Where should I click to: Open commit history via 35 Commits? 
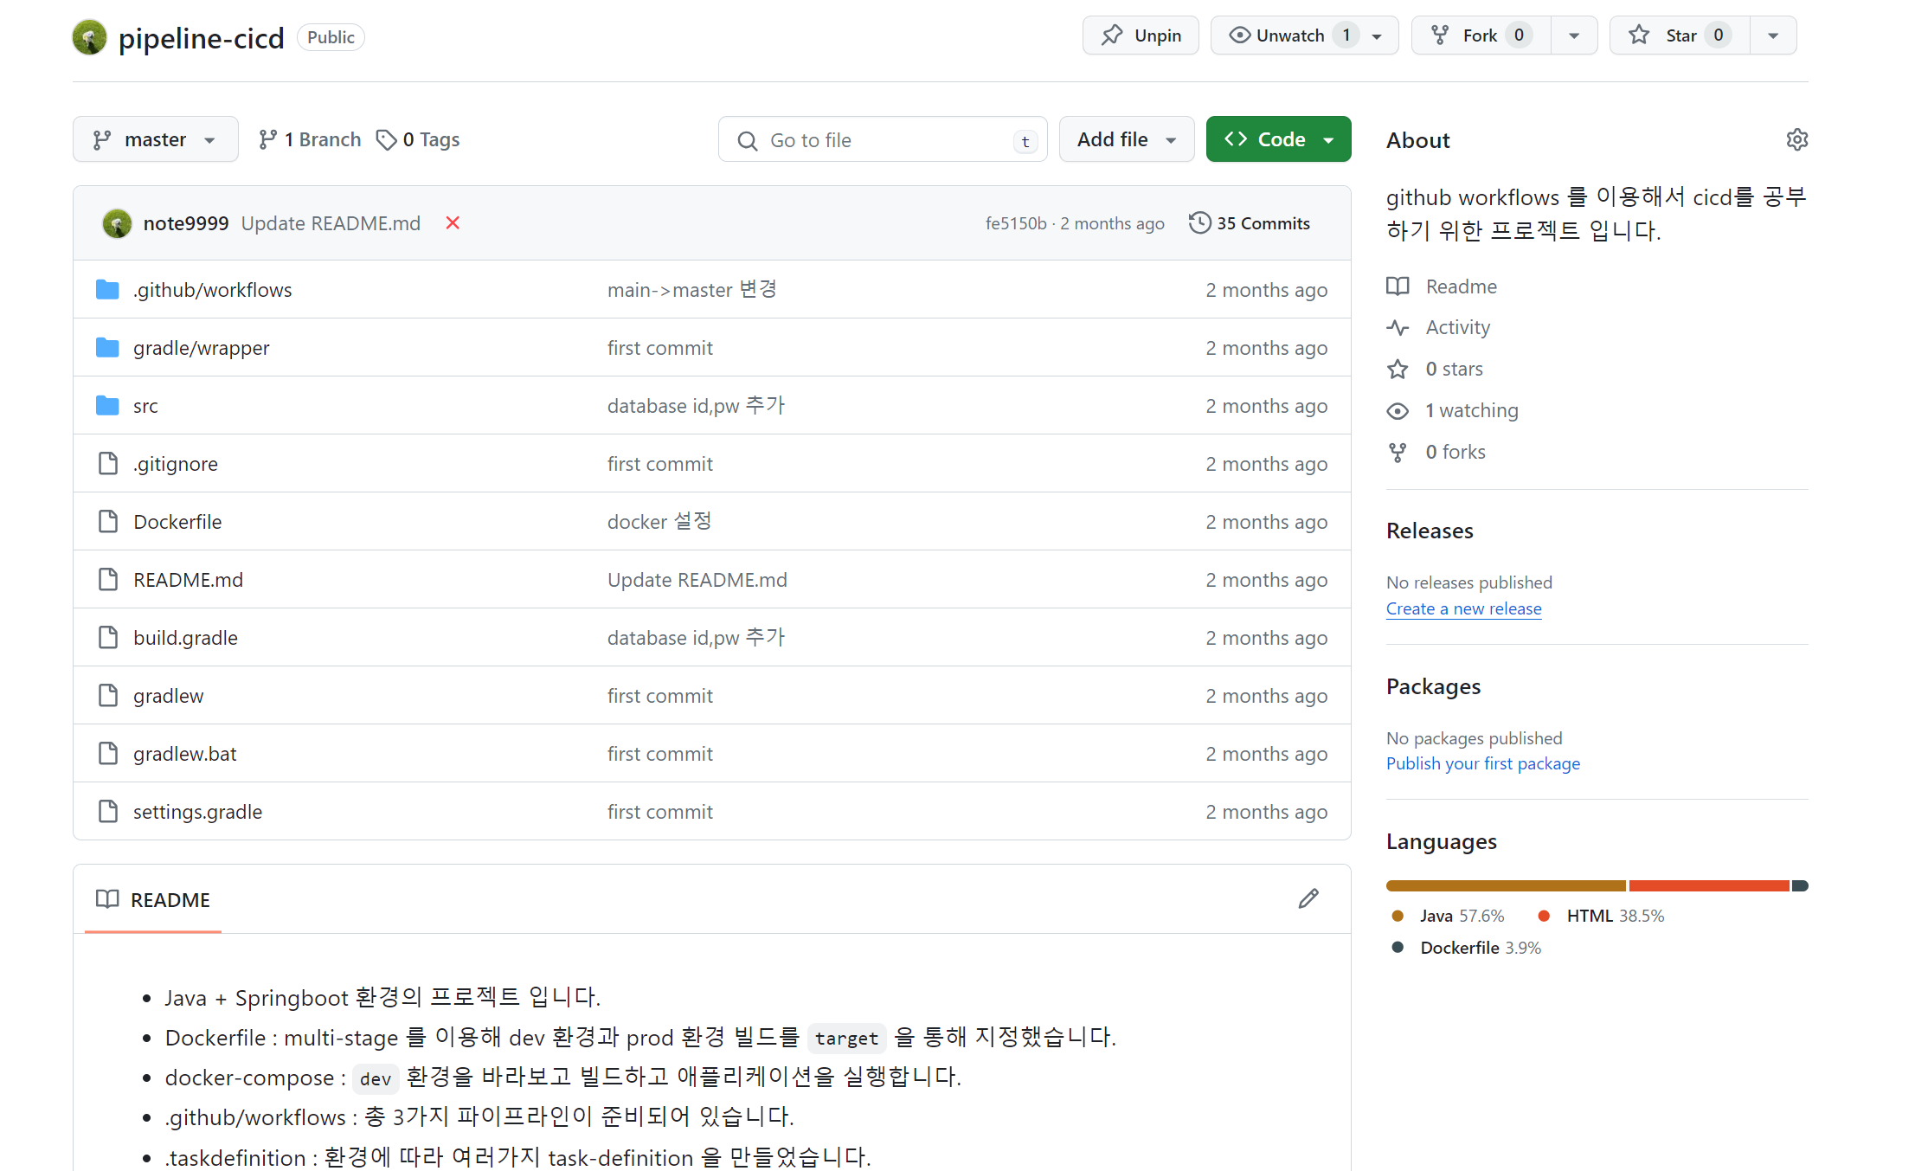coord(1250,223)
